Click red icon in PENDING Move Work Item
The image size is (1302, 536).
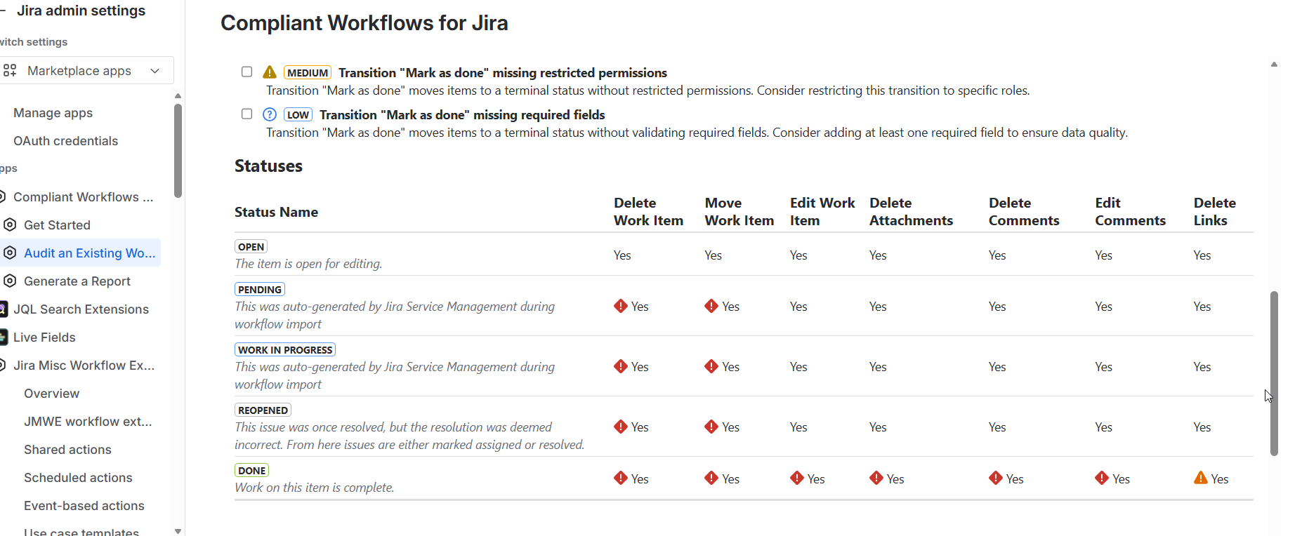(x=711, y=306)
